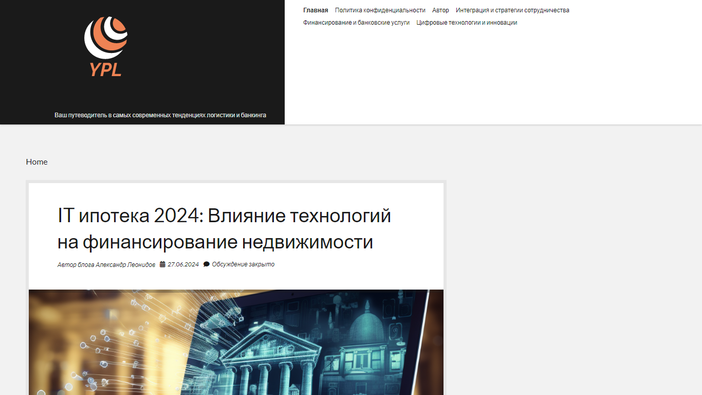Open Финансирование и банковские услуги category
The height and width of the screenshot is (395, 702).
(x=356, y=23)
